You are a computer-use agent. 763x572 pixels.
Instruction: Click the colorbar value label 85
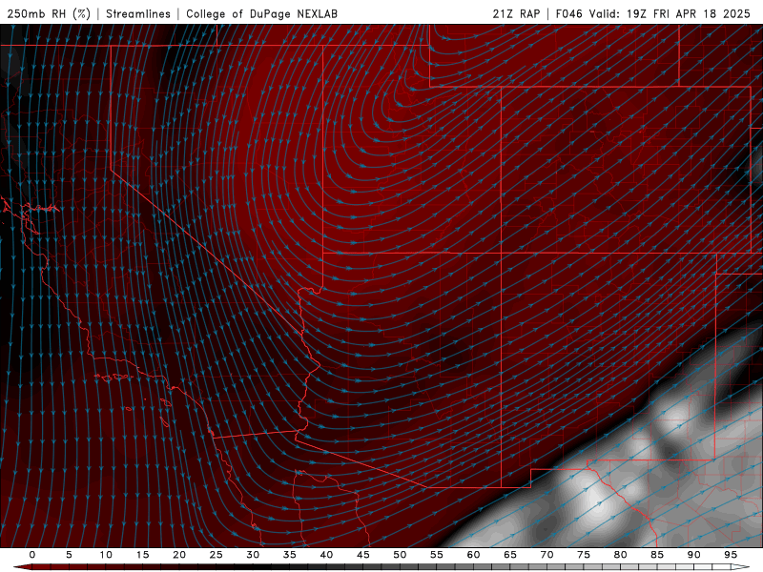[657, 555]
